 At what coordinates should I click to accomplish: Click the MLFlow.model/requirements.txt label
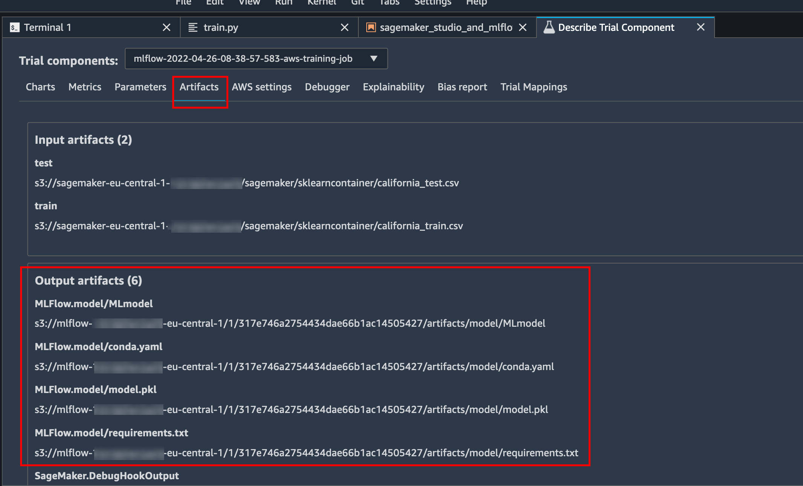click(x=111, y=433)
